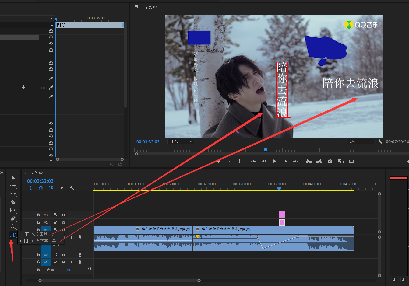Screen dimensions: 409x286
Task: Click the Lift button
Action: [x=309, y=161]
